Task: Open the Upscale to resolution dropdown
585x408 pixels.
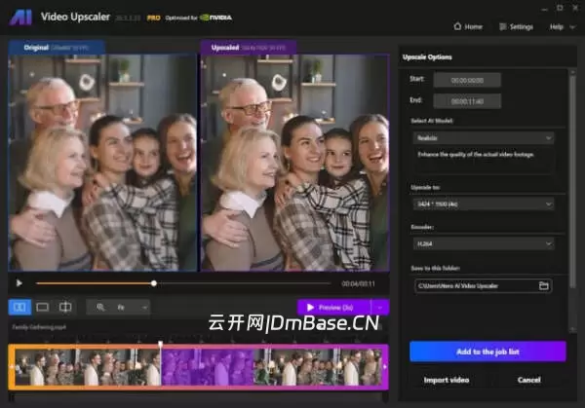Action: 484,204
